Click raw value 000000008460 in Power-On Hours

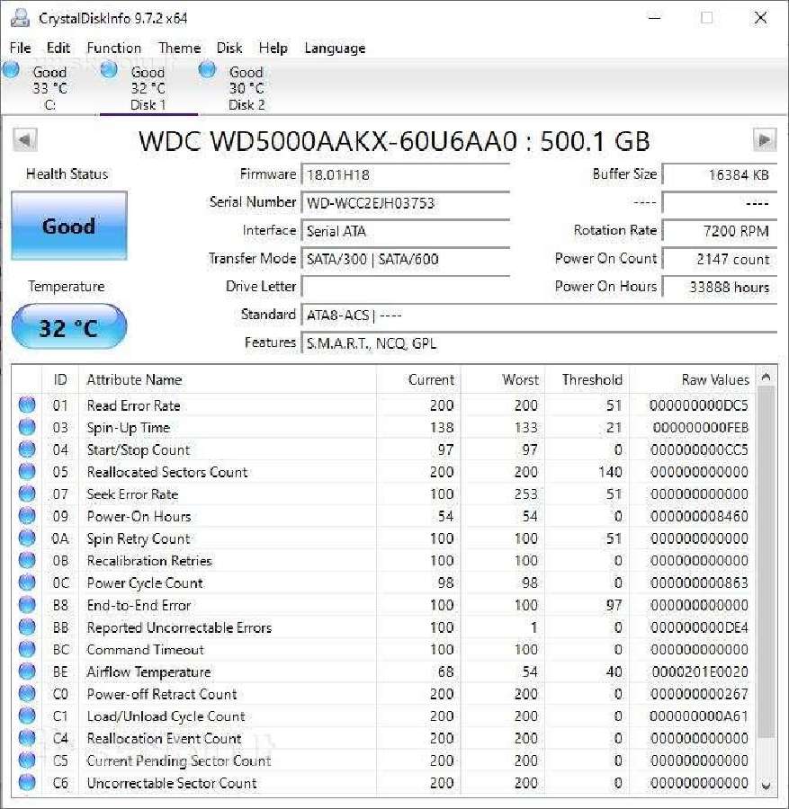699,516
